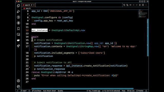This screenshot has width=164, height=92.
Task: Click the selected api_instance text on line 12
Action: 39,30
